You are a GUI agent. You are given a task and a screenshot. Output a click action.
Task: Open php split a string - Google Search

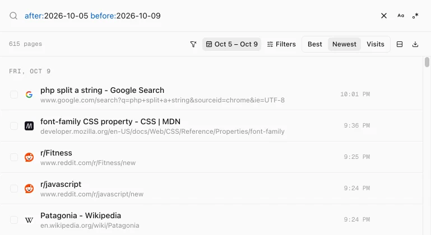coord(102,90)
